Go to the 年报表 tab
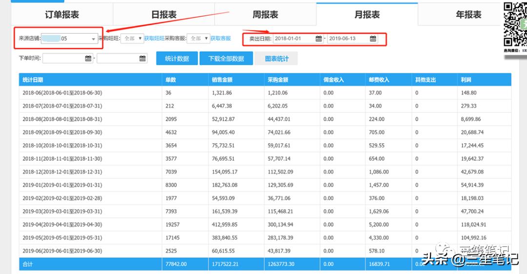Image resolution: width=527 pixels, height=274 pixels. pyautogui.click(x=468, y=15)
